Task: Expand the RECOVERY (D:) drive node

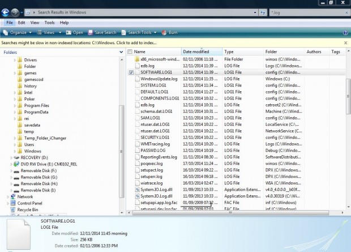Action: coord(11,157)
